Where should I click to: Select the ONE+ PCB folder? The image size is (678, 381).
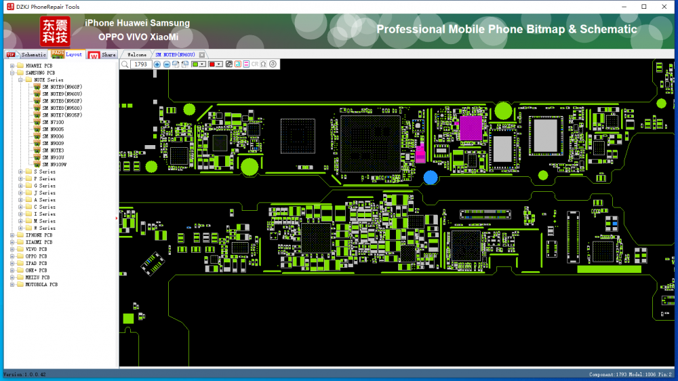(36, 270)
